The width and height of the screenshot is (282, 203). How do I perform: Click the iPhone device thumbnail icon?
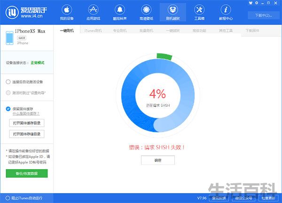(x=9, y=38)
